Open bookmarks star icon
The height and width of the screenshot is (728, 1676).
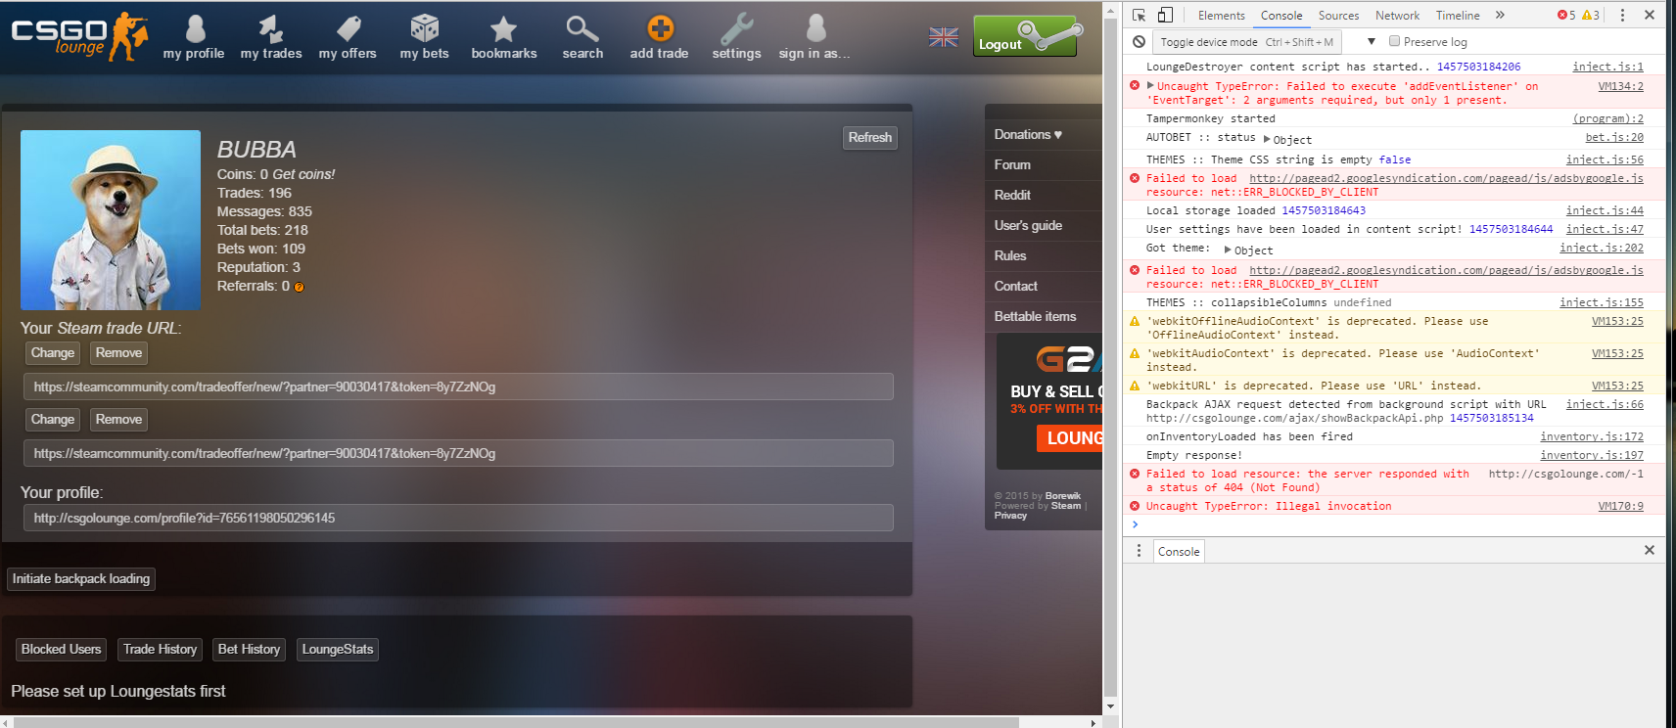[503, 27]
